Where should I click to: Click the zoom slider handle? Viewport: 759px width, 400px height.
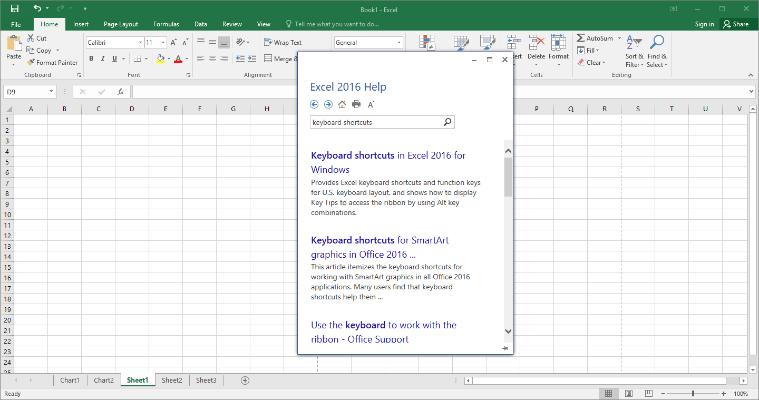pos(693,394)
